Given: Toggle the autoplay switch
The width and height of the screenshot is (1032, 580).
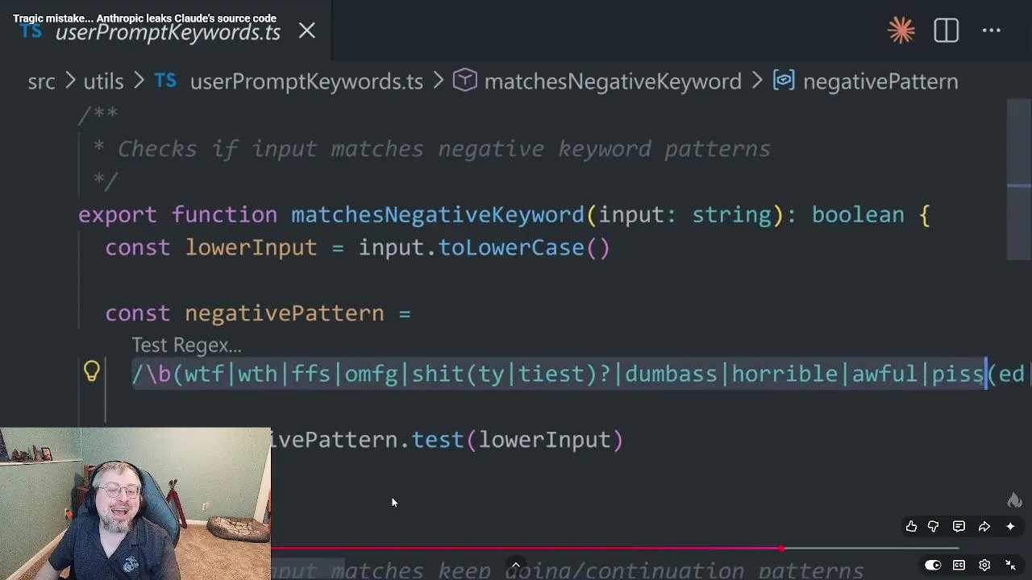Looking at the screenshot, I should pyautogui.click(x=933, y=565).
